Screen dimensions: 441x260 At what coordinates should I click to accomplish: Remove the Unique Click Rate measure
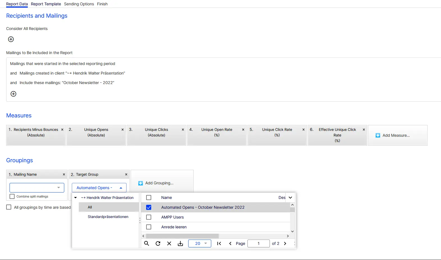tap(304, 130)
